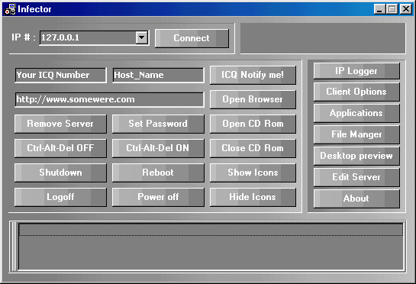This screenshot has width=416, height=284.
Task: Click the About button
Action: point(356,198)
